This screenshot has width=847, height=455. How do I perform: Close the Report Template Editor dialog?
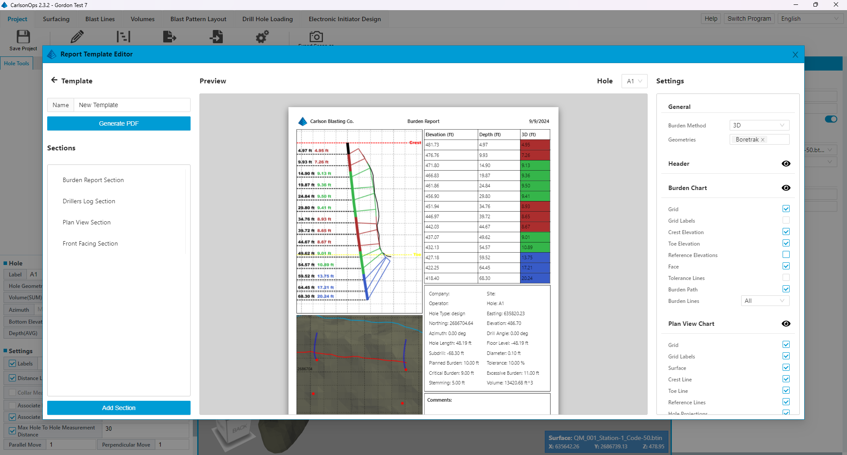coord(795,55)
